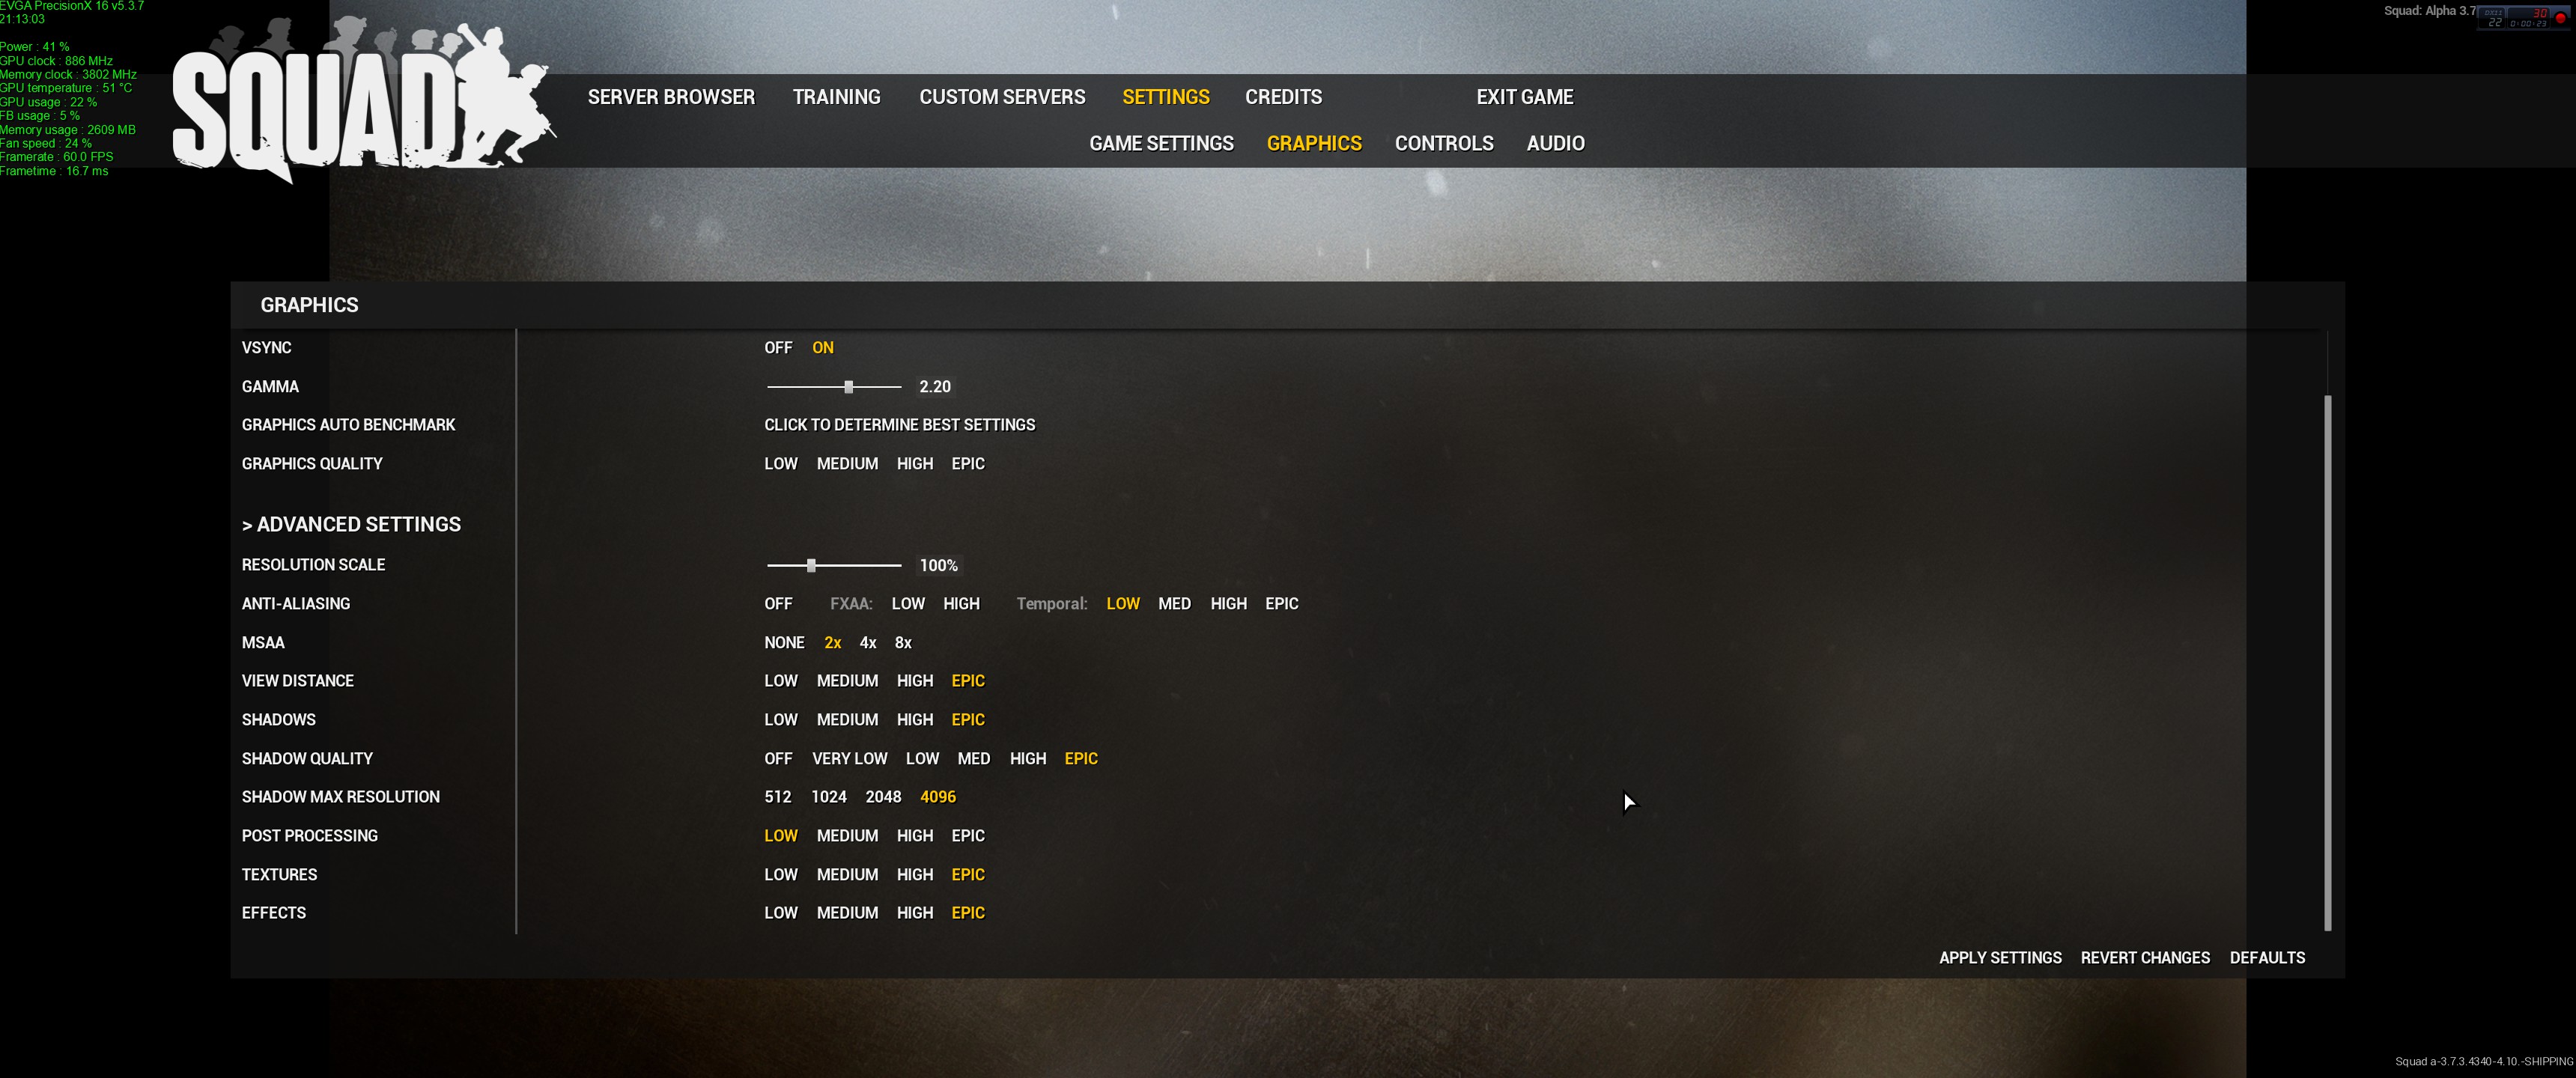Open Server Browser menu
2576x1078 pixels.
click(x=670, y=97)
